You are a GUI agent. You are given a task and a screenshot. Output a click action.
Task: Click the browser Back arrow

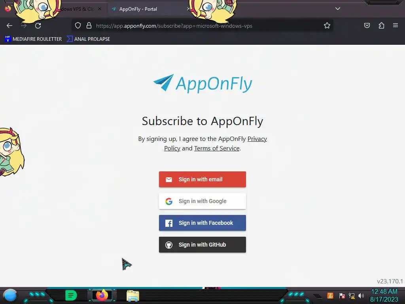(x=9, y=26)
